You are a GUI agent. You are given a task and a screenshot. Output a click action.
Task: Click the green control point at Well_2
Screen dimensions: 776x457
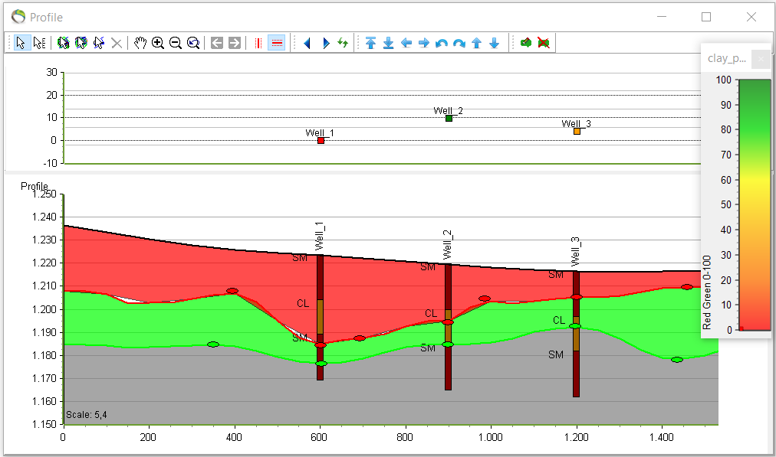(448, 344)
